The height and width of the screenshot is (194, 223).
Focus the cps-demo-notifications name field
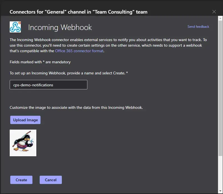[x=49, y=85]
